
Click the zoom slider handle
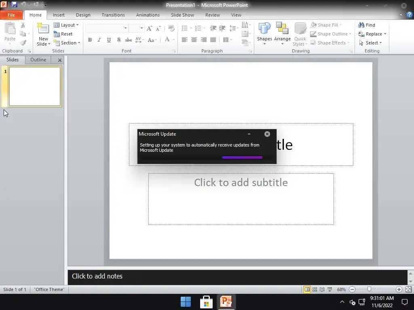[x=370, y=289]
